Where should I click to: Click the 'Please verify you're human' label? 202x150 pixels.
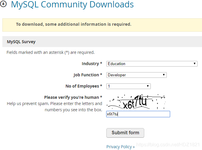[x=73, y=97]
